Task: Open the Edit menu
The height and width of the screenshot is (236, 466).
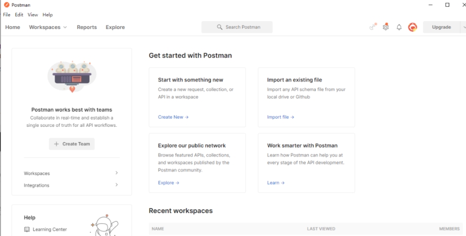Action: (19, 15)
